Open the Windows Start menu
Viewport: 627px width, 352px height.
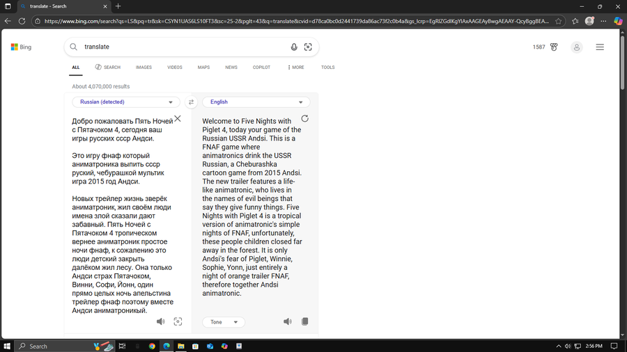pos(7,346)
